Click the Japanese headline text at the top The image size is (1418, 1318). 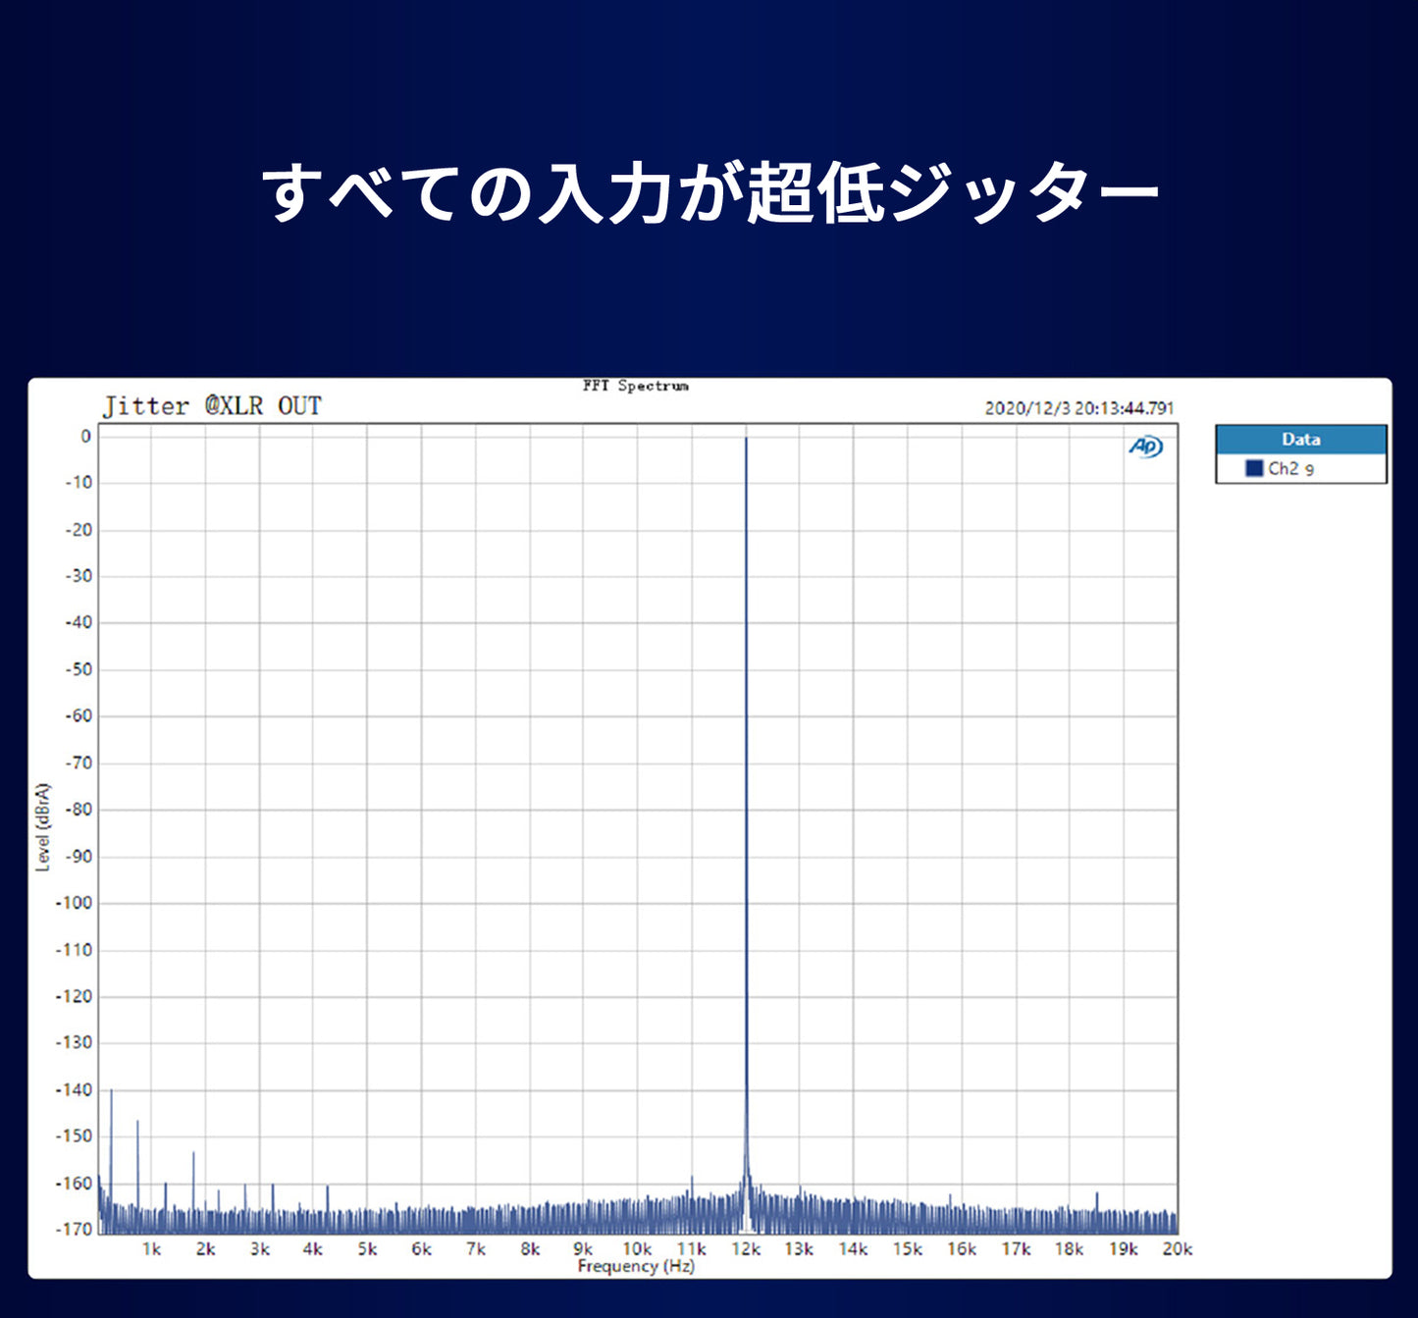pos(709,192)
